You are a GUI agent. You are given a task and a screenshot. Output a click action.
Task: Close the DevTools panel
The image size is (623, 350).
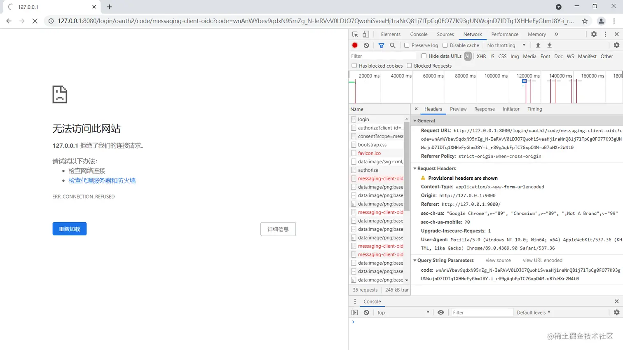(x=616, y=34)
